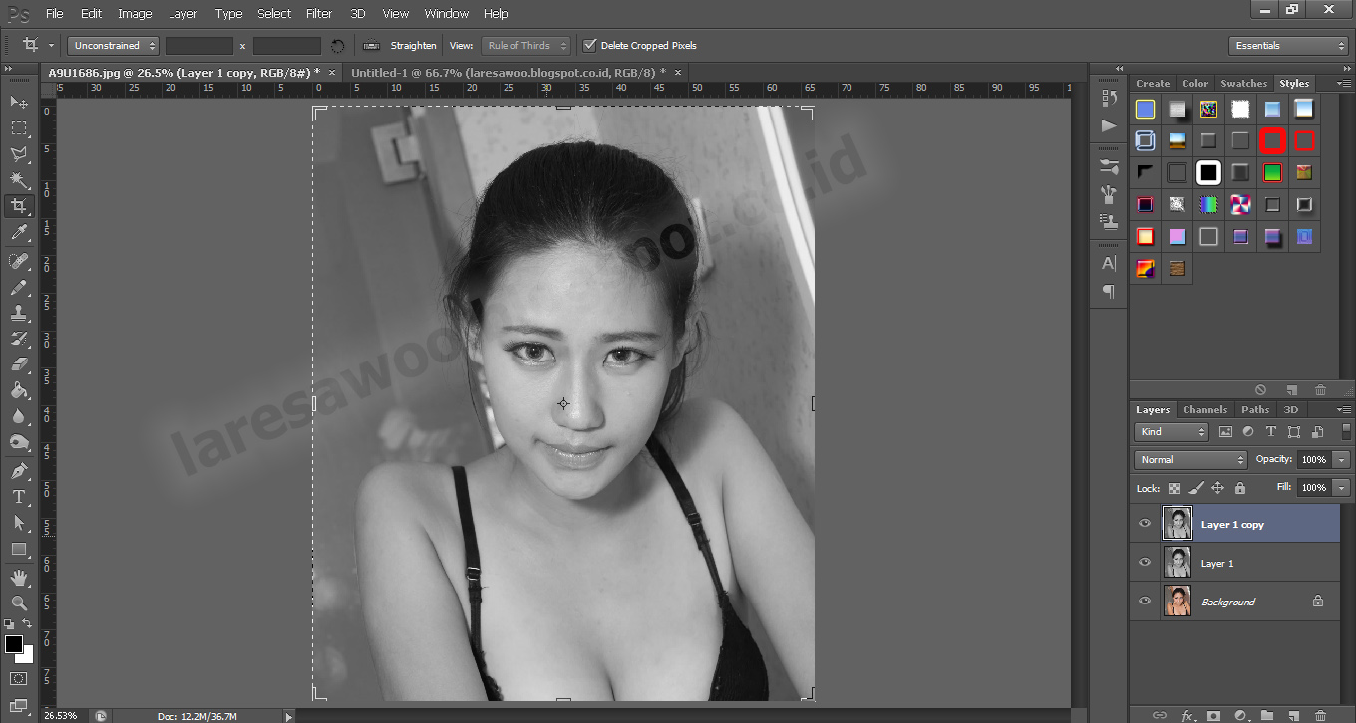This screenshot has width=1356, height=723.
Task: Click the Straighten level icon
Action: coord(371,46)
